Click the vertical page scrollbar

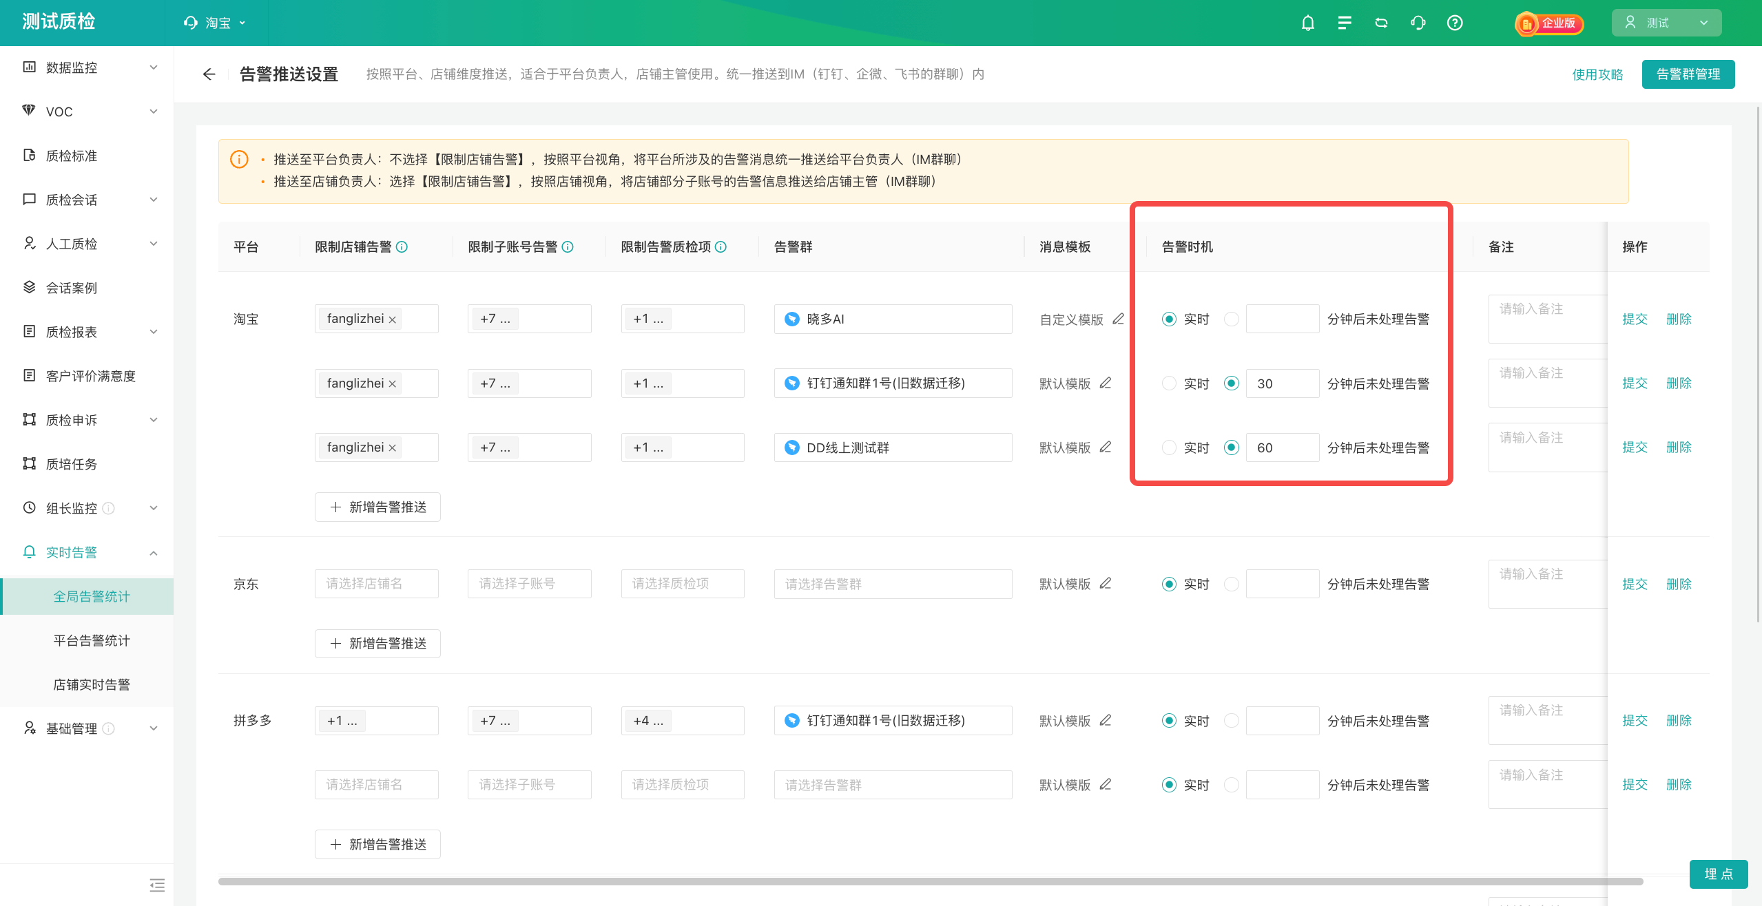(x=1758, y=365)
